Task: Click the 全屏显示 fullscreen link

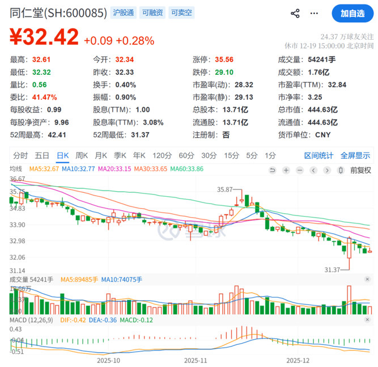Action: (x=355, y=155)
